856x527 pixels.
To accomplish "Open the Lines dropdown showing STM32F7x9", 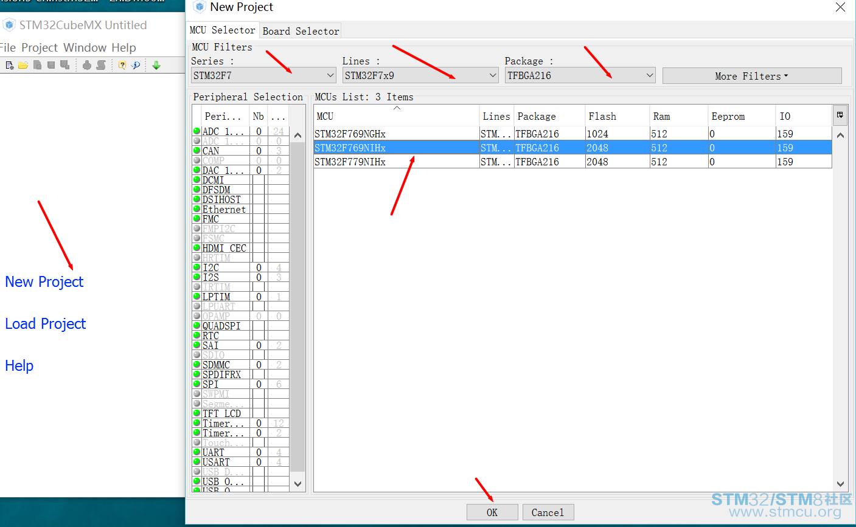I will (421, 75).
